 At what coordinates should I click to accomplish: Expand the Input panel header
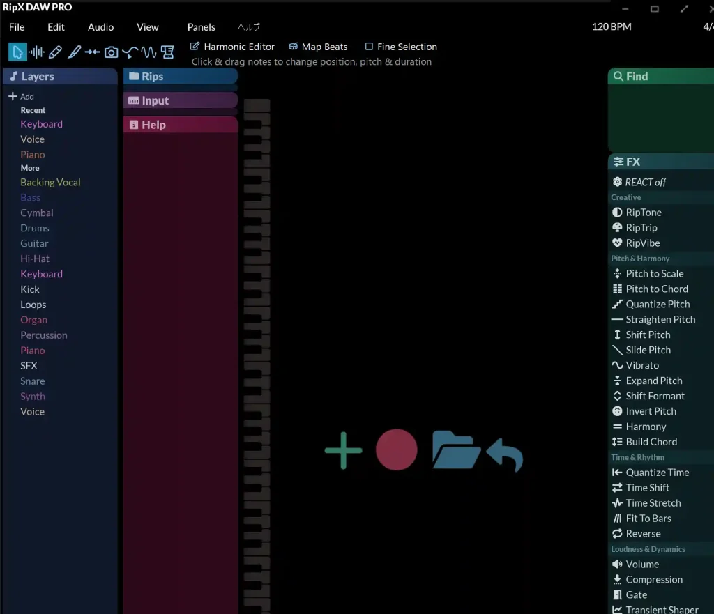pos(180,100)
